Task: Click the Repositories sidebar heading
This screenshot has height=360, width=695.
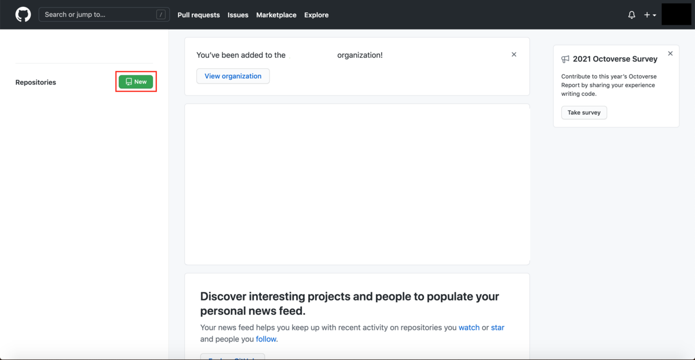Action: click(36, 82)
